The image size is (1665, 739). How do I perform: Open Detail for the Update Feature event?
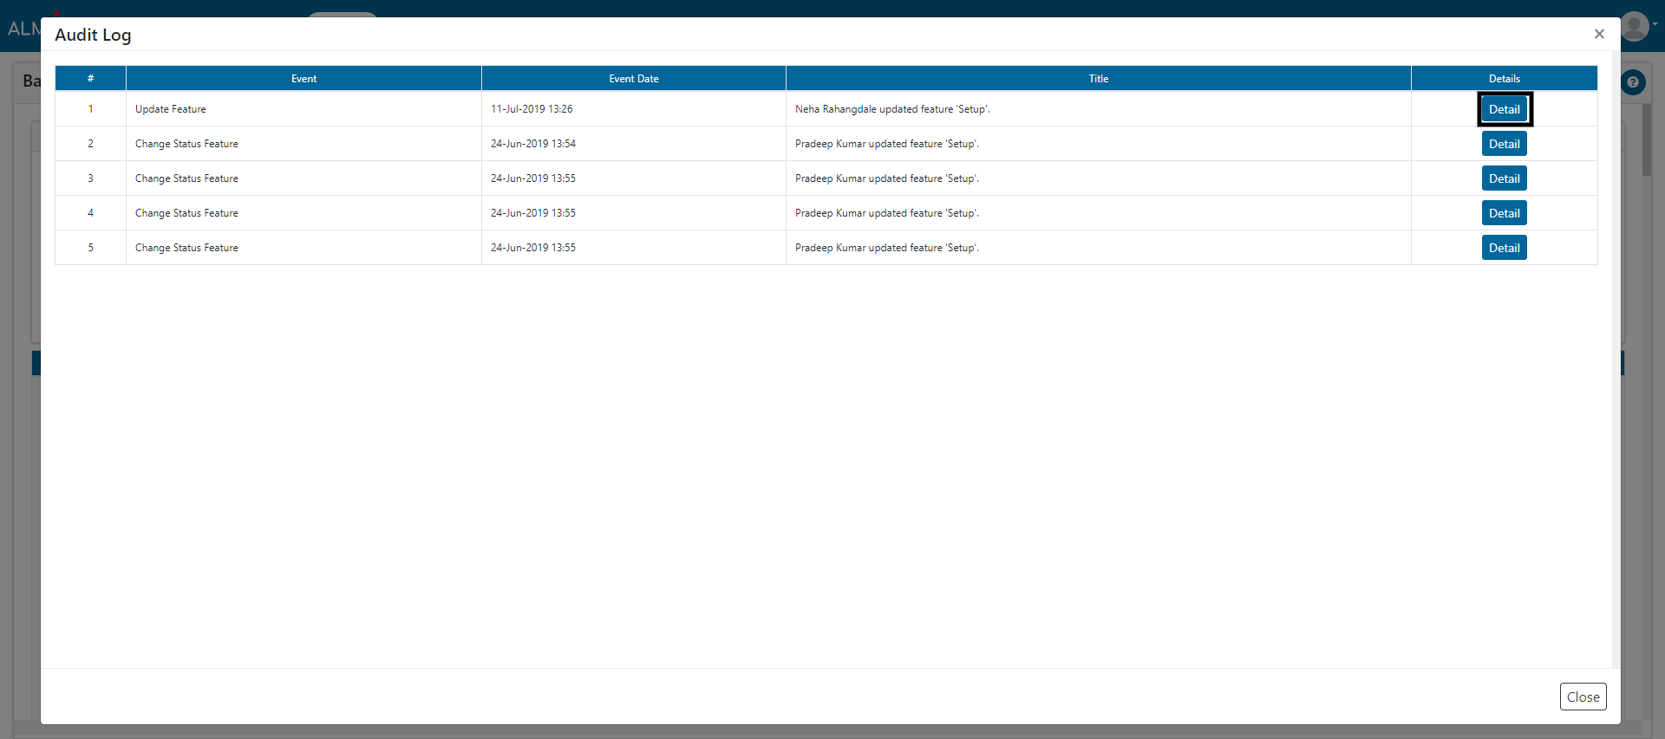coord(1504,109)
